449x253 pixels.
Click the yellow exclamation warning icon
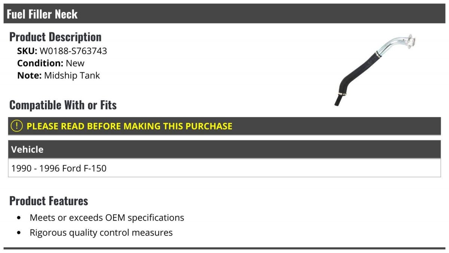coord(17,126)
